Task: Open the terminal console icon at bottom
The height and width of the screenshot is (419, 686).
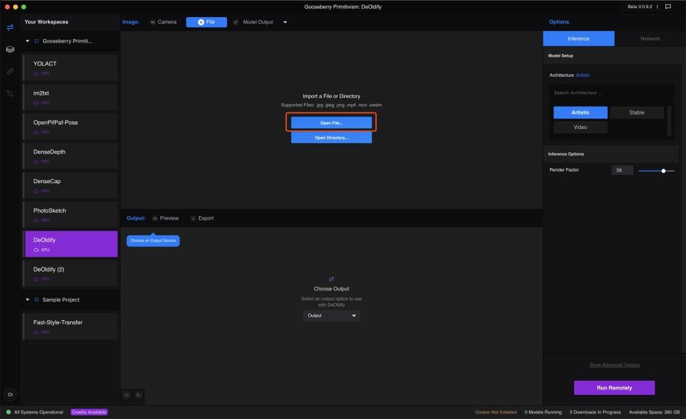Action: point(138,394)
